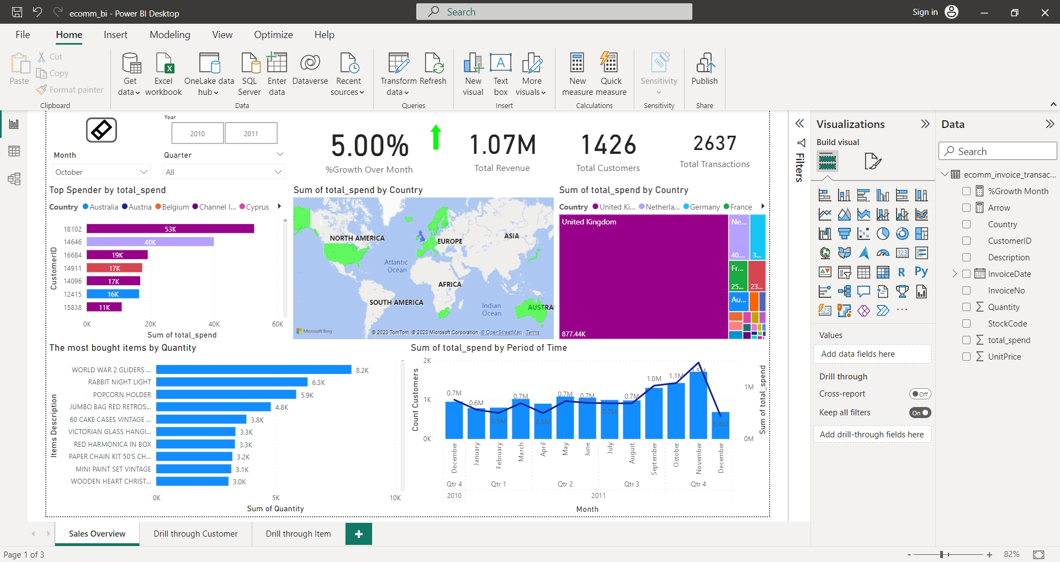This screenshot has height=562, width=1060.
Task: Check the CustomerID field checkbox
Action: pos(966,241)
